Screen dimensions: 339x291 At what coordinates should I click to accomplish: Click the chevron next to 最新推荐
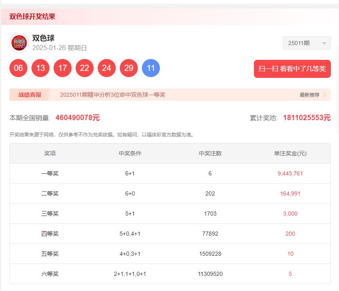(x=325, y=95)
